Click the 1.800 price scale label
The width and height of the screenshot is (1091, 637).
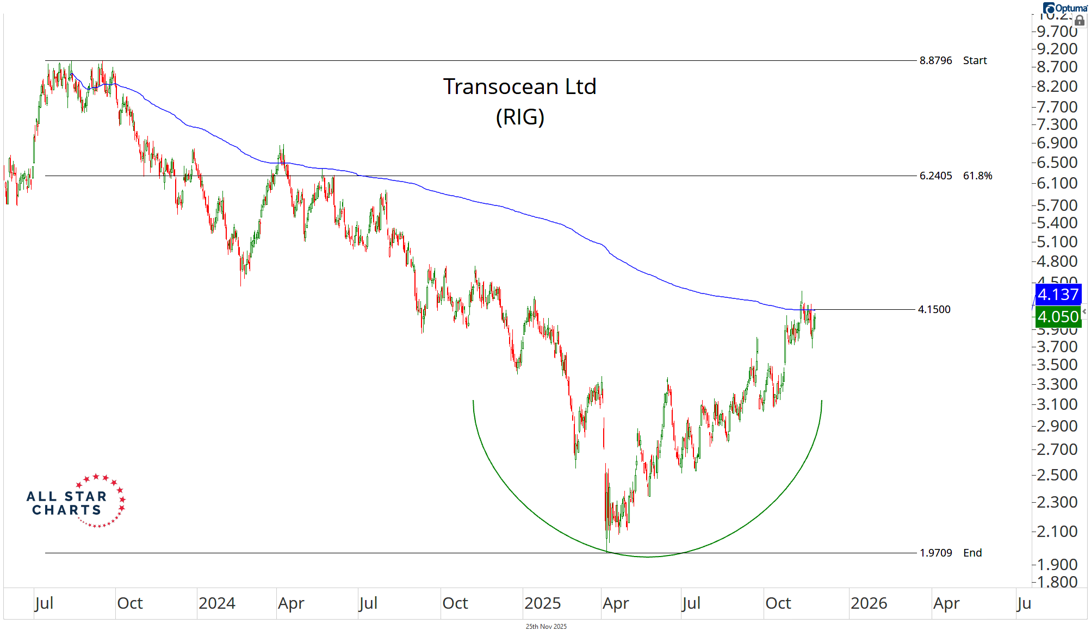[1057, 582]
